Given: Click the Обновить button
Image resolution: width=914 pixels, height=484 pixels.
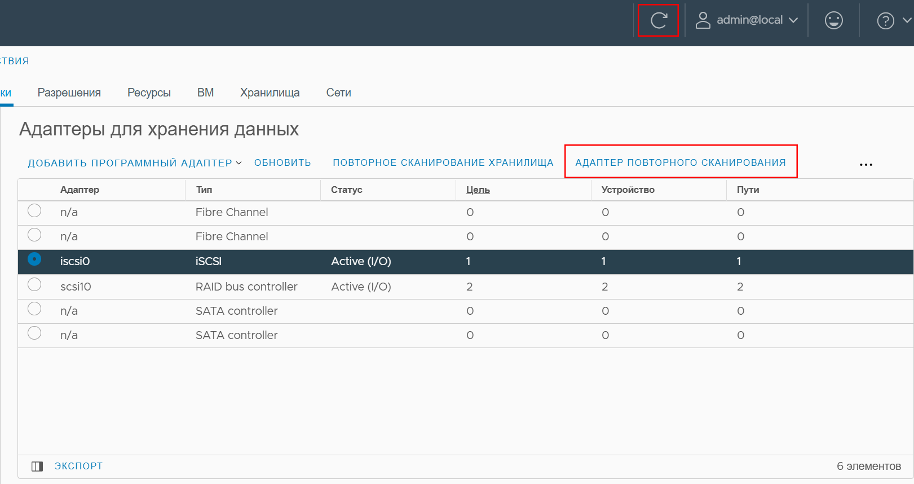Looking at the screenshot, I should (x=282, y=162).
